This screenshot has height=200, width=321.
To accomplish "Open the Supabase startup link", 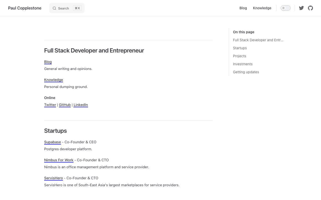I will click(x=52, y=142).
